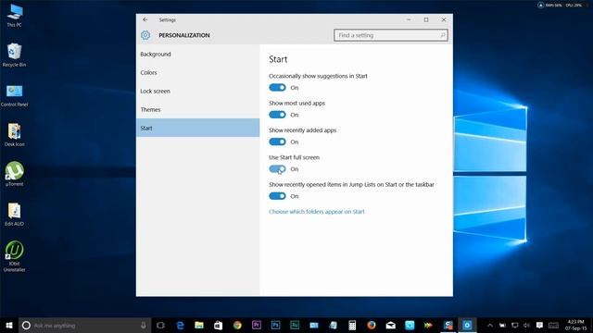
Task: Turn off Show most used apps
Action: tap(277, 115)
